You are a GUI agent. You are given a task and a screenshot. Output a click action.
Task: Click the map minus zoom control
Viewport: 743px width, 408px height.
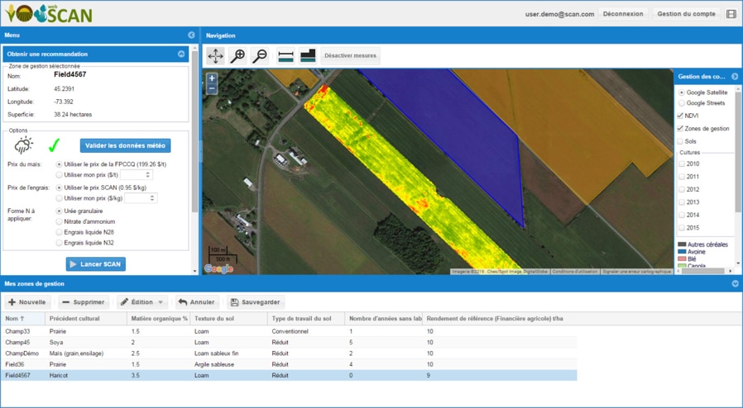coord(212,88)
